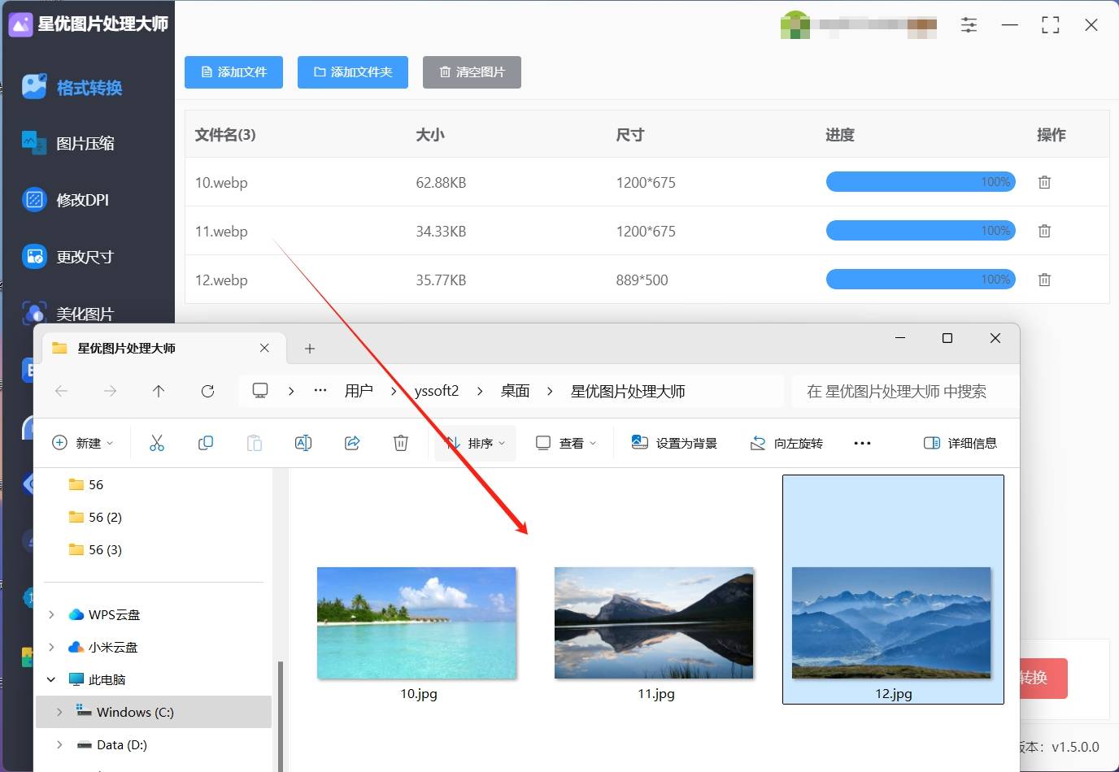Close the 星优图片处理大师 Explorer tab

pos(264,348)
